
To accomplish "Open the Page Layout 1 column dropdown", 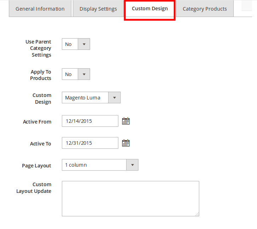I will coord(100,165).
